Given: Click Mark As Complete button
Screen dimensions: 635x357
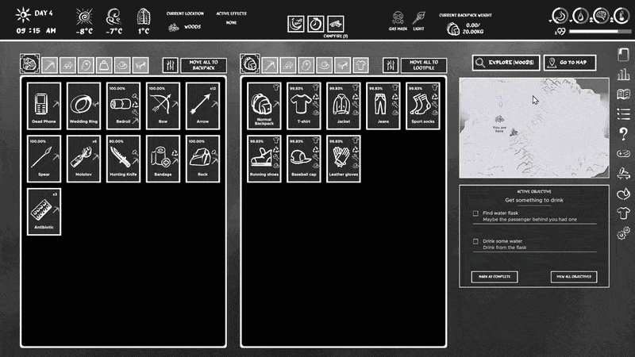Looking at the screenshot, I should 495,277.
